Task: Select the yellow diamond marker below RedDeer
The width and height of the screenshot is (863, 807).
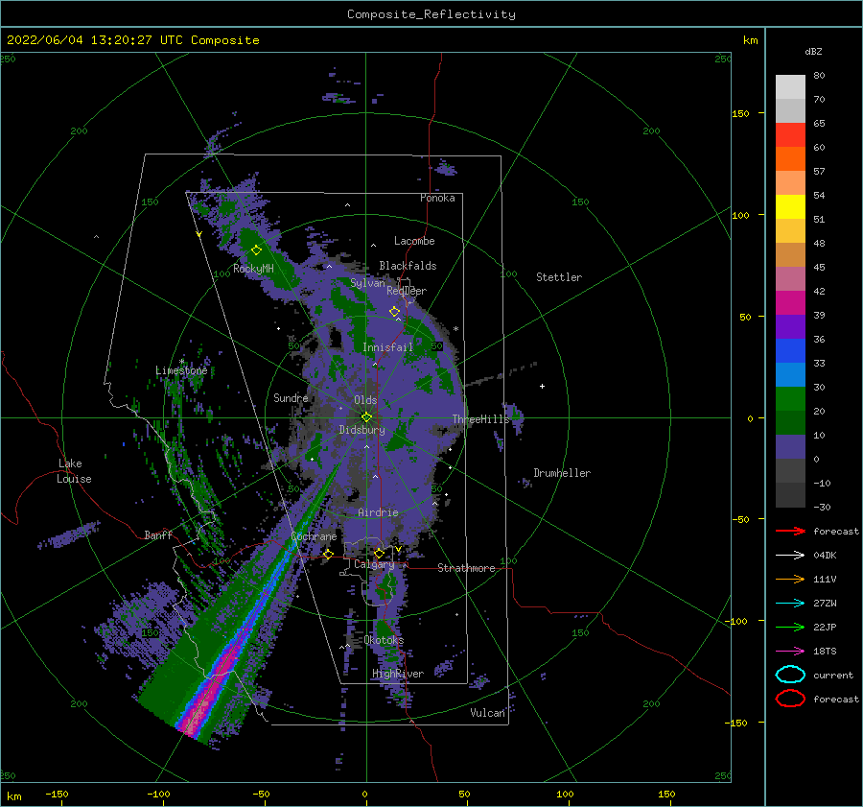Action: click(394, 312)
